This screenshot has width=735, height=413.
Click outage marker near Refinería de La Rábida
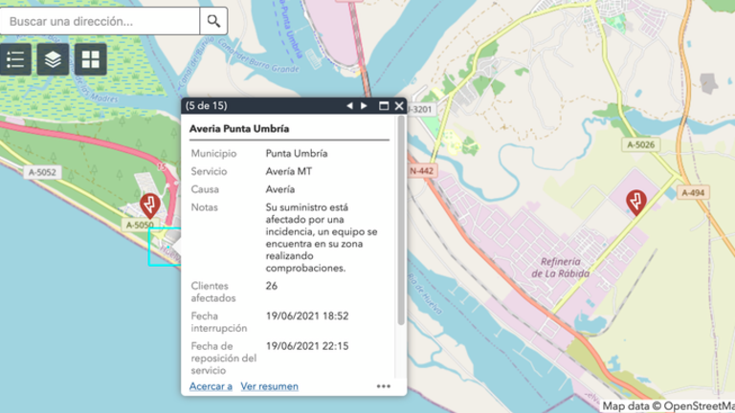point(634,201)
